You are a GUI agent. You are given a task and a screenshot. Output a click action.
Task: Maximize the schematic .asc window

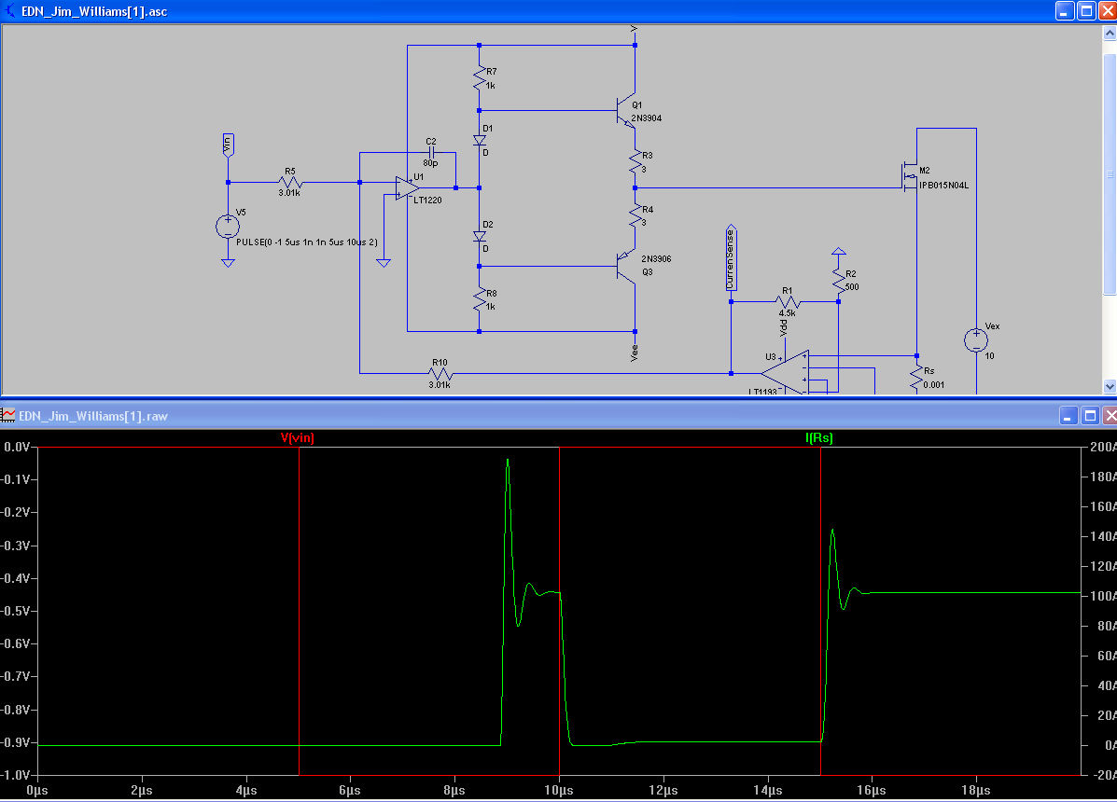(x=1087, y=10)
